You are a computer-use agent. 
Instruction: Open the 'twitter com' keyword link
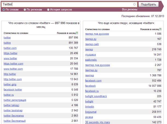[10, 48]
